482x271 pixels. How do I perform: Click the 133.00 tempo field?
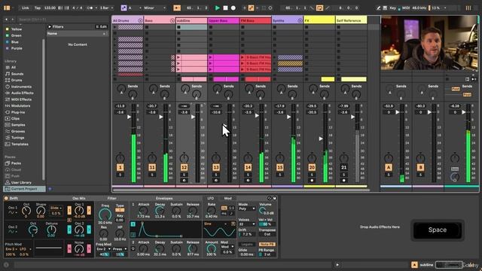(50, 8)
